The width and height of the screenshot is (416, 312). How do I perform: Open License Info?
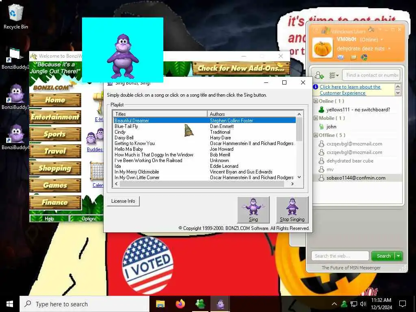pos(123,201)
